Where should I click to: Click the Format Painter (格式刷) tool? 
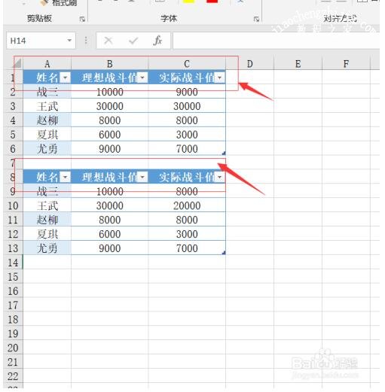pyautogui.click(x=58, y=3)
